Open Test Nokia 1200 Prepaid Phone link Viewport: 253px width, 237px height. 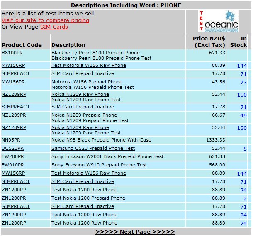tap(88, 198)
